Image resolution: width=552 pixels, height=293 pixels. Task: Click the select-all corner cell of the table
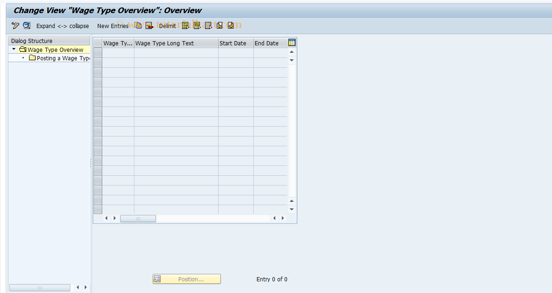pyautogui.click(x=98, y=43)
